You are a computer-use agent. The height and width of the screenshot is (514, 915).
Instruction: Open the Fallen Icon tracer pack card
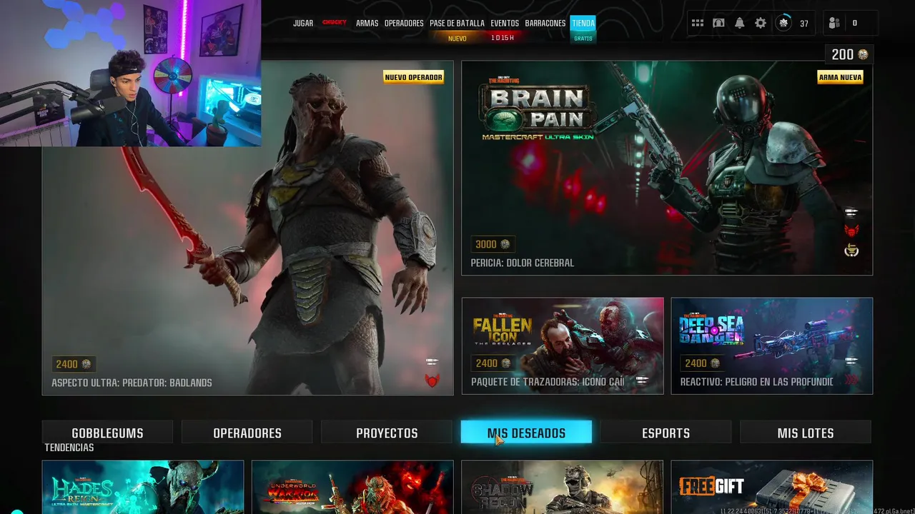(x=563, y=346)
